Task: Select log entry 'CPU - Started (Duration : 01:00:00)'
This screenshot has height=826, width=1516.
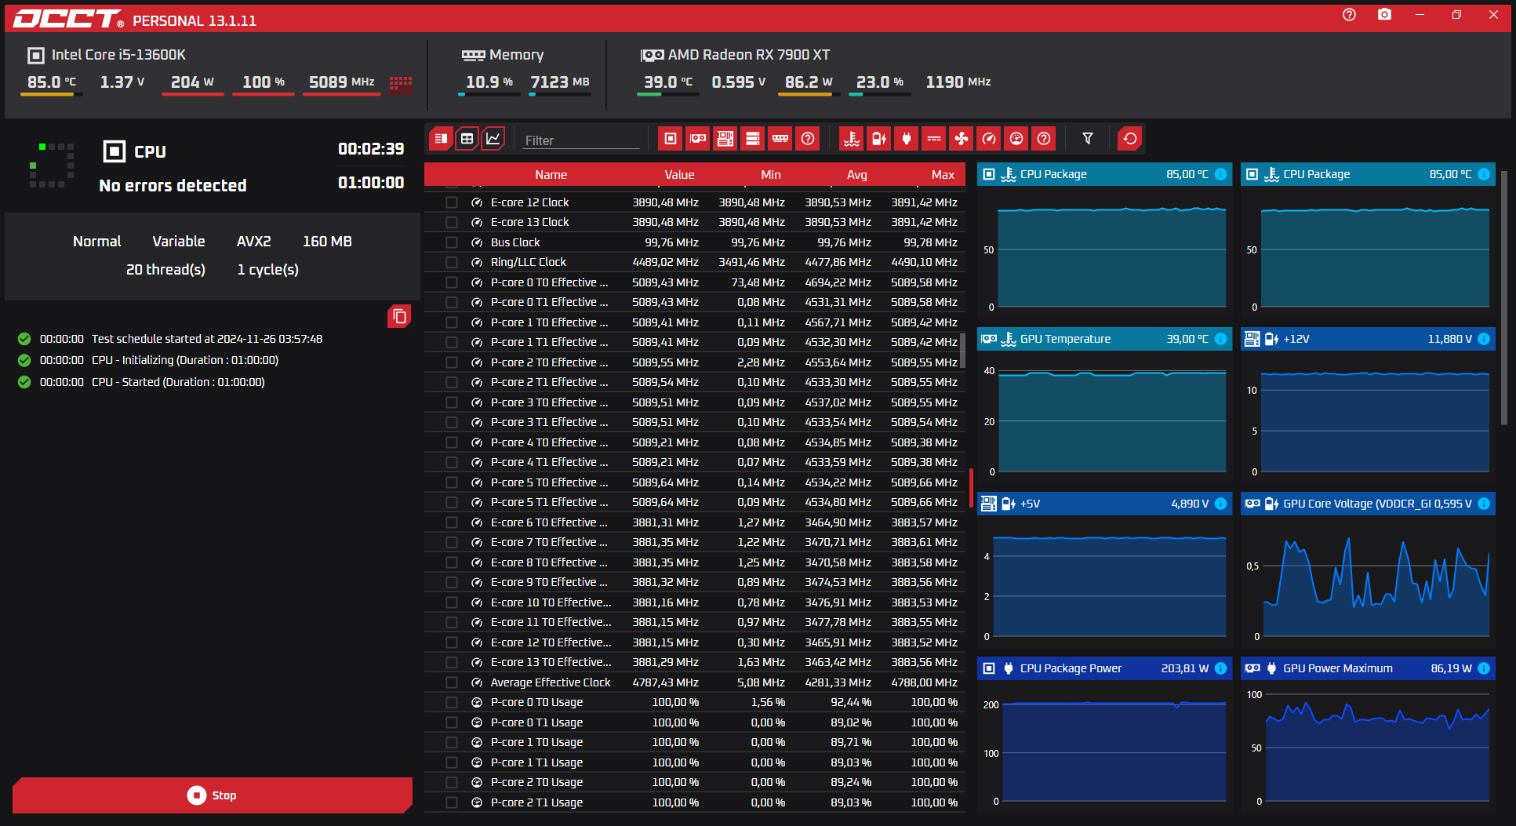Action: (x=178, y=382)
